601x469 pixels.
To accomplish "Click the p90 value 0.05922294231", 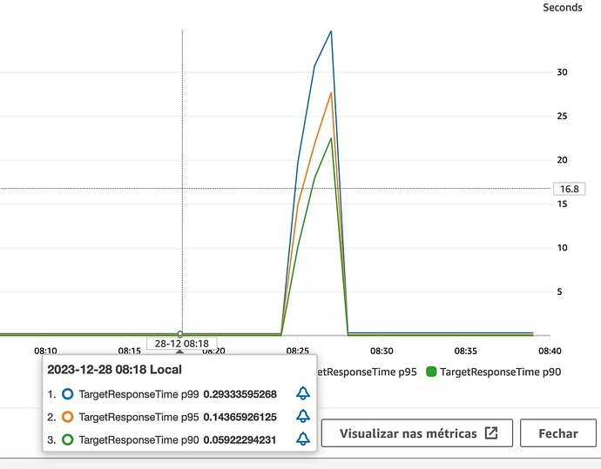I will coord(240,440).
